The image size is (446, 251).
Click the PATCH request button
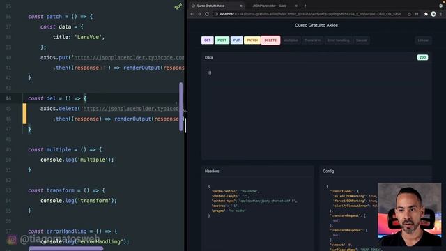tap(252, 40)
